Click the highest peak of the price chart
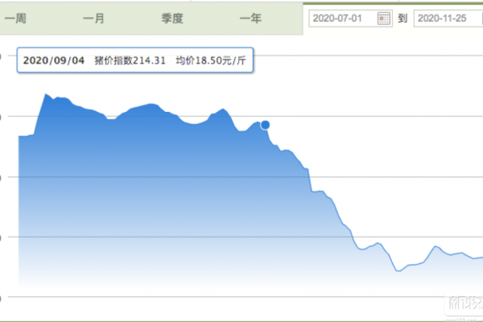The height and width of the screenshot is (322, 483). (x=46, y=94)
